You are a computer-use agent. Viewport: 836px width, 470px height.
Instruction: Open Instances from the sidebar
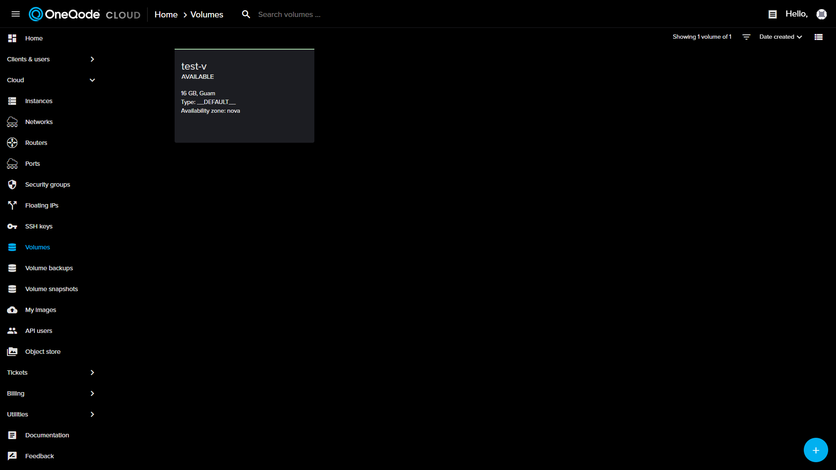[x=38, y=101]
